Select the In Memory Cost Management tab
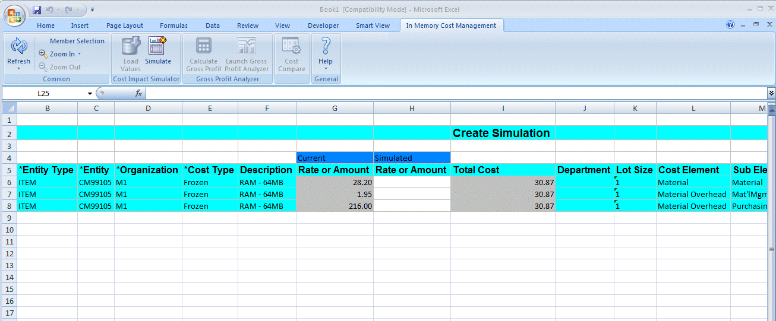Image resolution: width=776 pixels, height=321 pixels. (451, 26)
